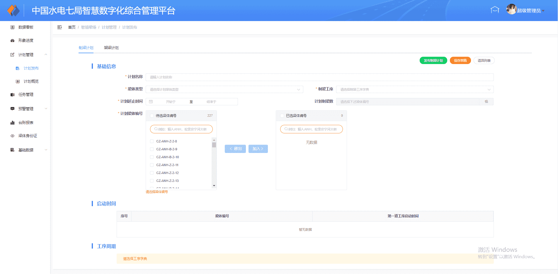Tick the checkbox for CZ-ANH-B-2-10
Screen dimensions: 558x274
click(x=152, y=157)
